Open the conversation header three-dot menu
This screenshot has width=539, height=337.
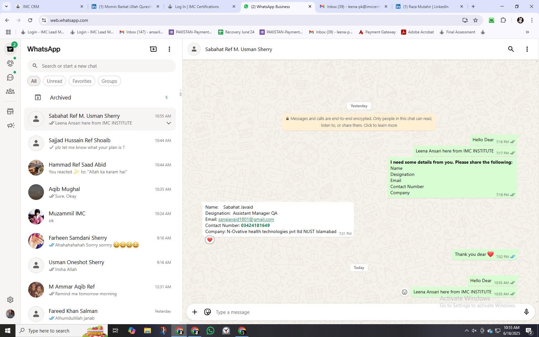pyautogui.click(x=527, y=49)
